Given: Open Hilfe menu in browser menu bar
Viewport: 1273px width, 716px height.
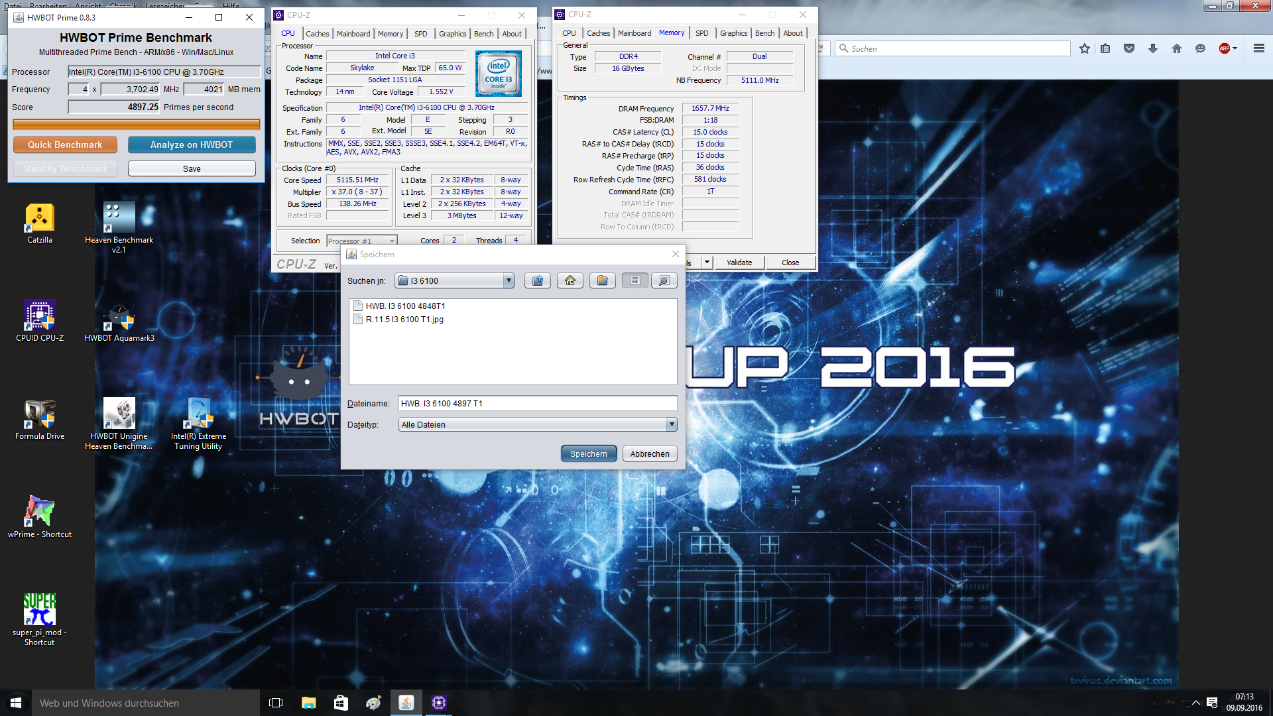Looking at the screenshot, I should (x=231, y=5).
